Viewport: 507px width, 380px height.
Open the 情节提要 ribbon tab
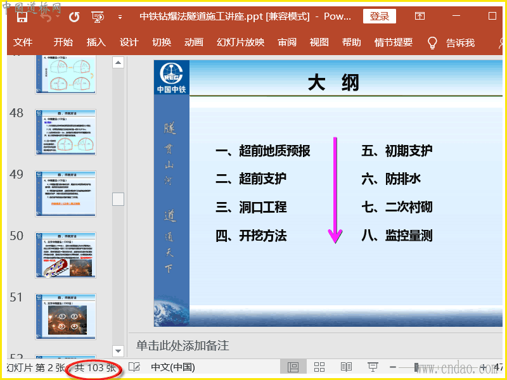coord(394,42)
